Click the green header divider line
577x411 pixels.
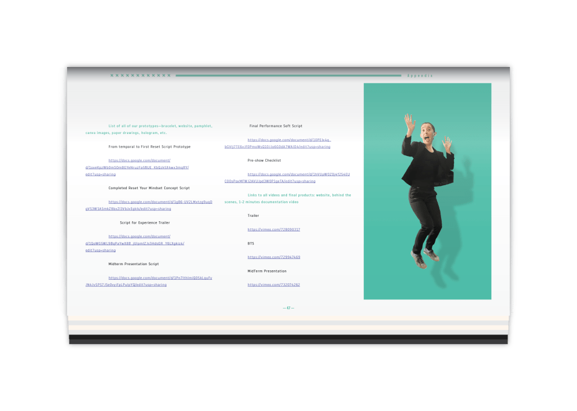pyautogui.click(x=288, y=75)
